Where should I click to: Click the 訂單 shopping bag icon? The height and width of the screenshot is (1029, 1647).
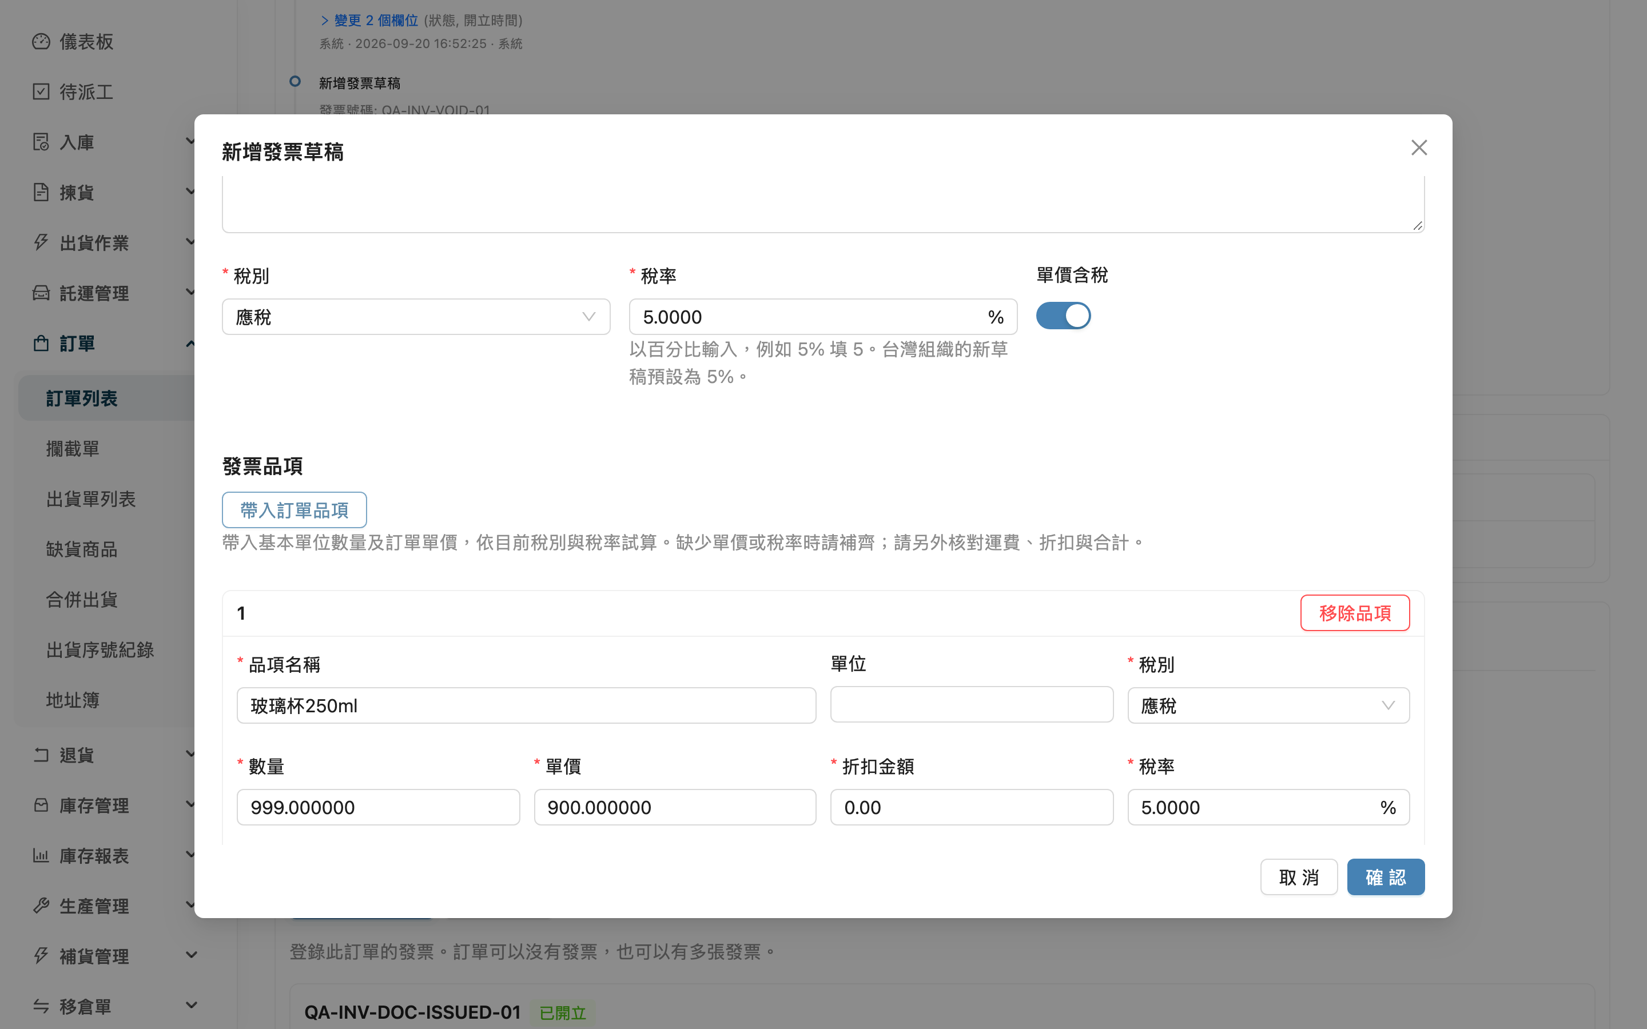click(x=41, y=344)
